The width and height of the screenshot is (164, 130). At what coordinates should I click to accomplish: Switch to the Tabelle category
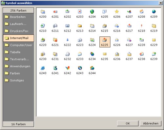pyautogui.click(x=18, y=52)
